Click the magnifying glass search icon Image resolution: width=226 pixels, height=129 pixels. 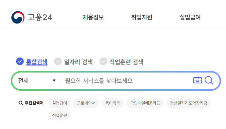[x=209, y=81]
